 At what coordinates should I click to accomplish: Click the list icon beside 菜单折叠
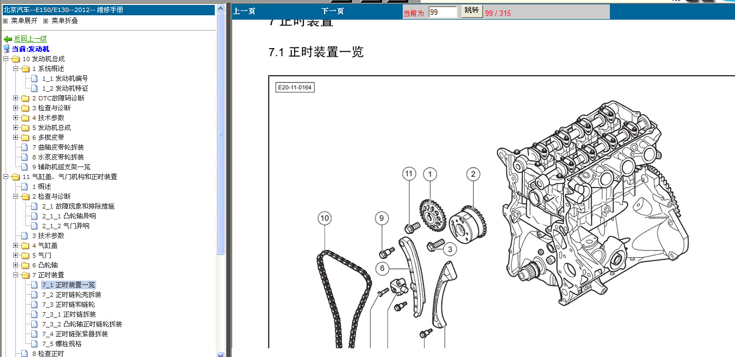46,21
